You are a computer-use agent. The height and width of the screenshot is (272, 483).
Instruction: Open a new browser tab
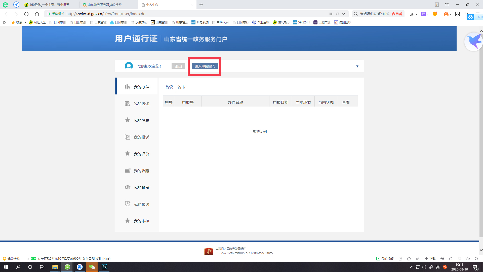(201, 5)
